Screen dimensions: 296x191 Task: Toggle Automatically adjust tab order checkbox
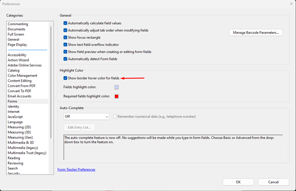pos(65,30)
